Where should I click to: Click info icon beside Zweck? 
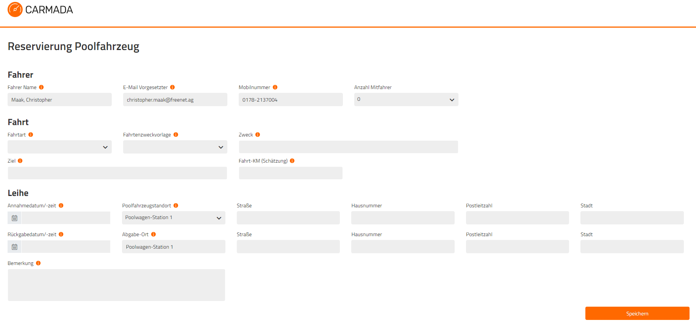(x=258, y=135)
